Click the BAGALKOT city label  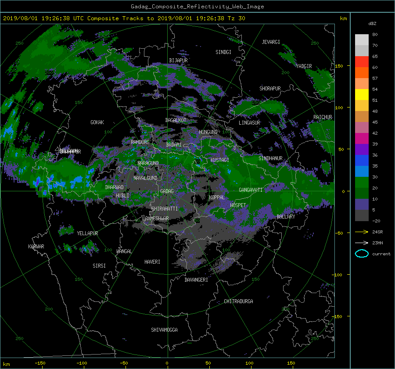pos(176,120)
